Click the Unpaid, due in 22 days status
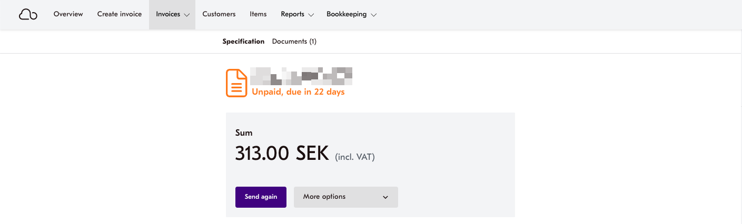 pyautogui.click(x=298, y=92)
